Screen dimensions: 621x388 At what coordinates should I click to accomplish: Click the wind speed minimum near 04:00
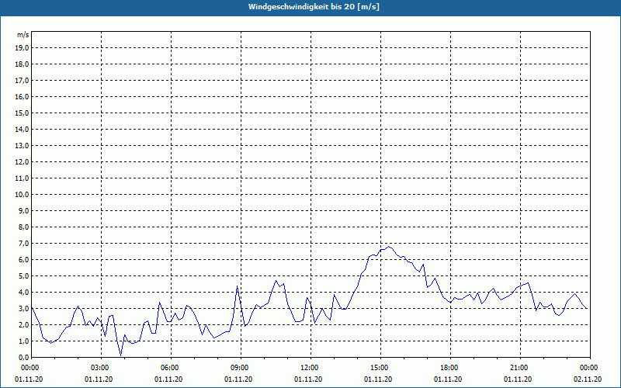(x=121, y=355)
